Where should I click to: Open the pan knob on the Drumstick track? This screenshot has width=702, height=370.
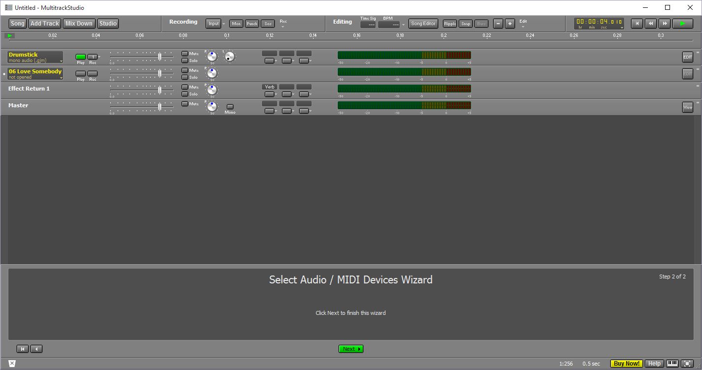tap(211, 56)
